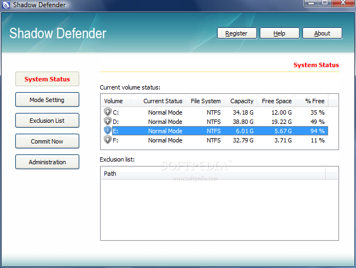
Task: Click the 94 % free value
Action: (318, 131)
